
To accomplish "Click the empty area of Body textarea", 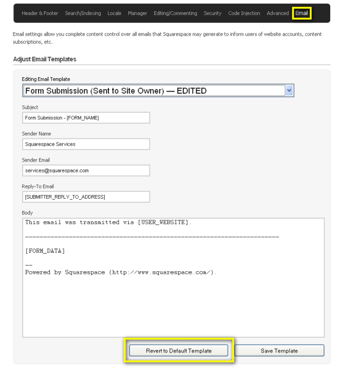I will click(173, 309).
